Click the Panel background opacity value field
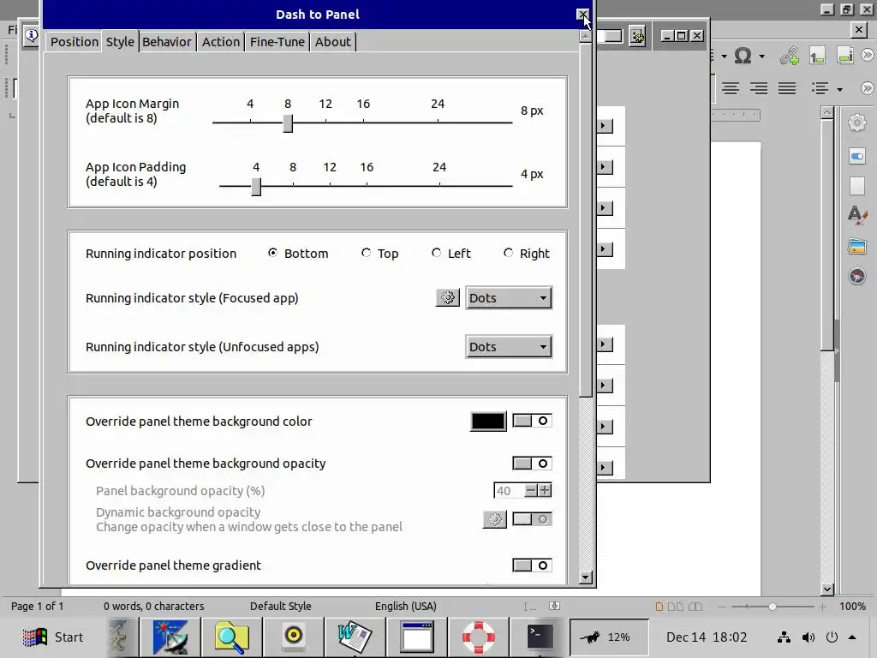The image size is (877, 658). tap(510, 491)
